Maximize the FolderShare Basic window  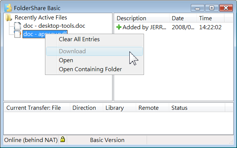[211, 8]
